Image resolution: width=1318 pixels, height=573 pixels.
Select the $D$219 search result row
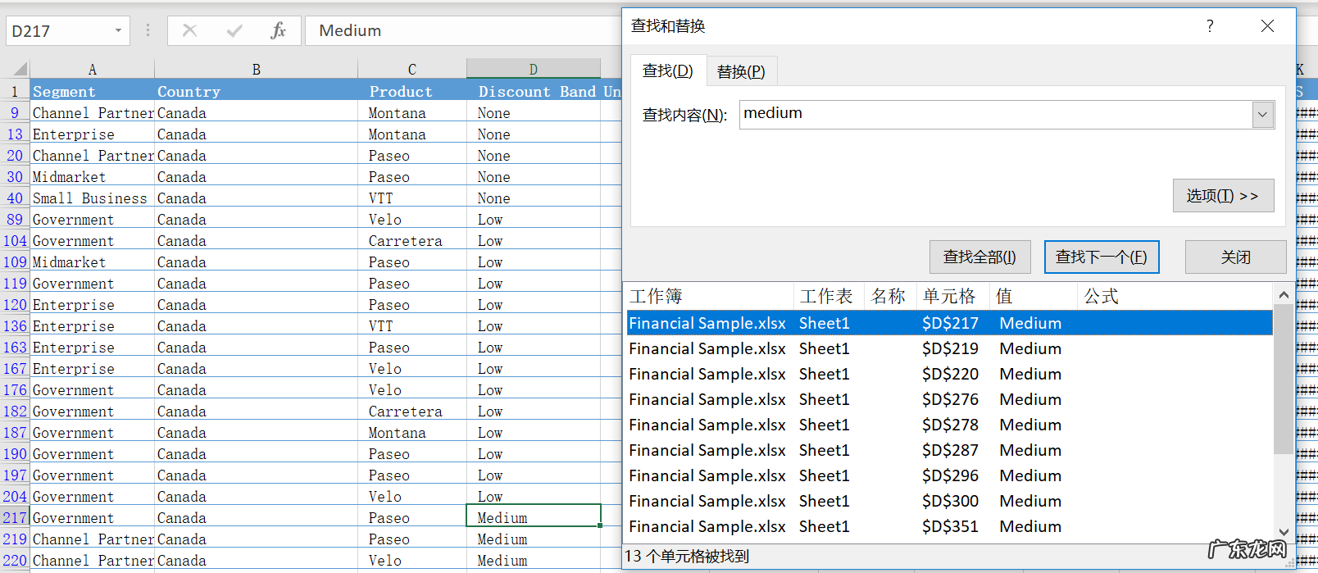click(949, 349)
